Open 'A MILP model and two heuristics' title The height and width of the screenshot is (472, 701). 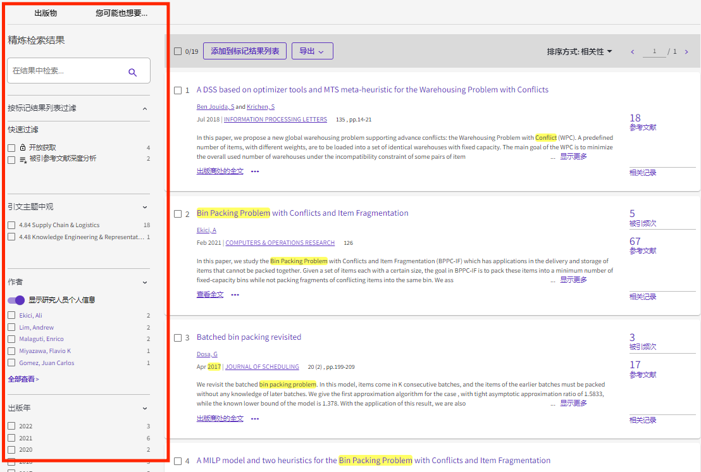click(373, 460)
